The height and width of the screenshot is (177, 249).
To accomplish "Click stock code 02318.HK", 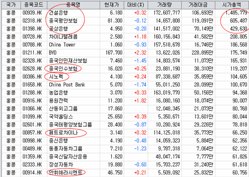I will coord(32,21).
